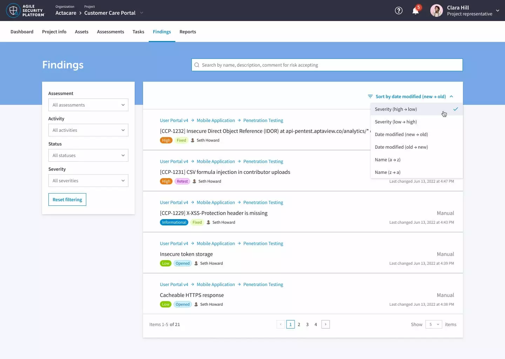Click Seth Howard user icon in CCP-1229 row
The width and height of the screenshot is (505, 359).
coord(208,222)
